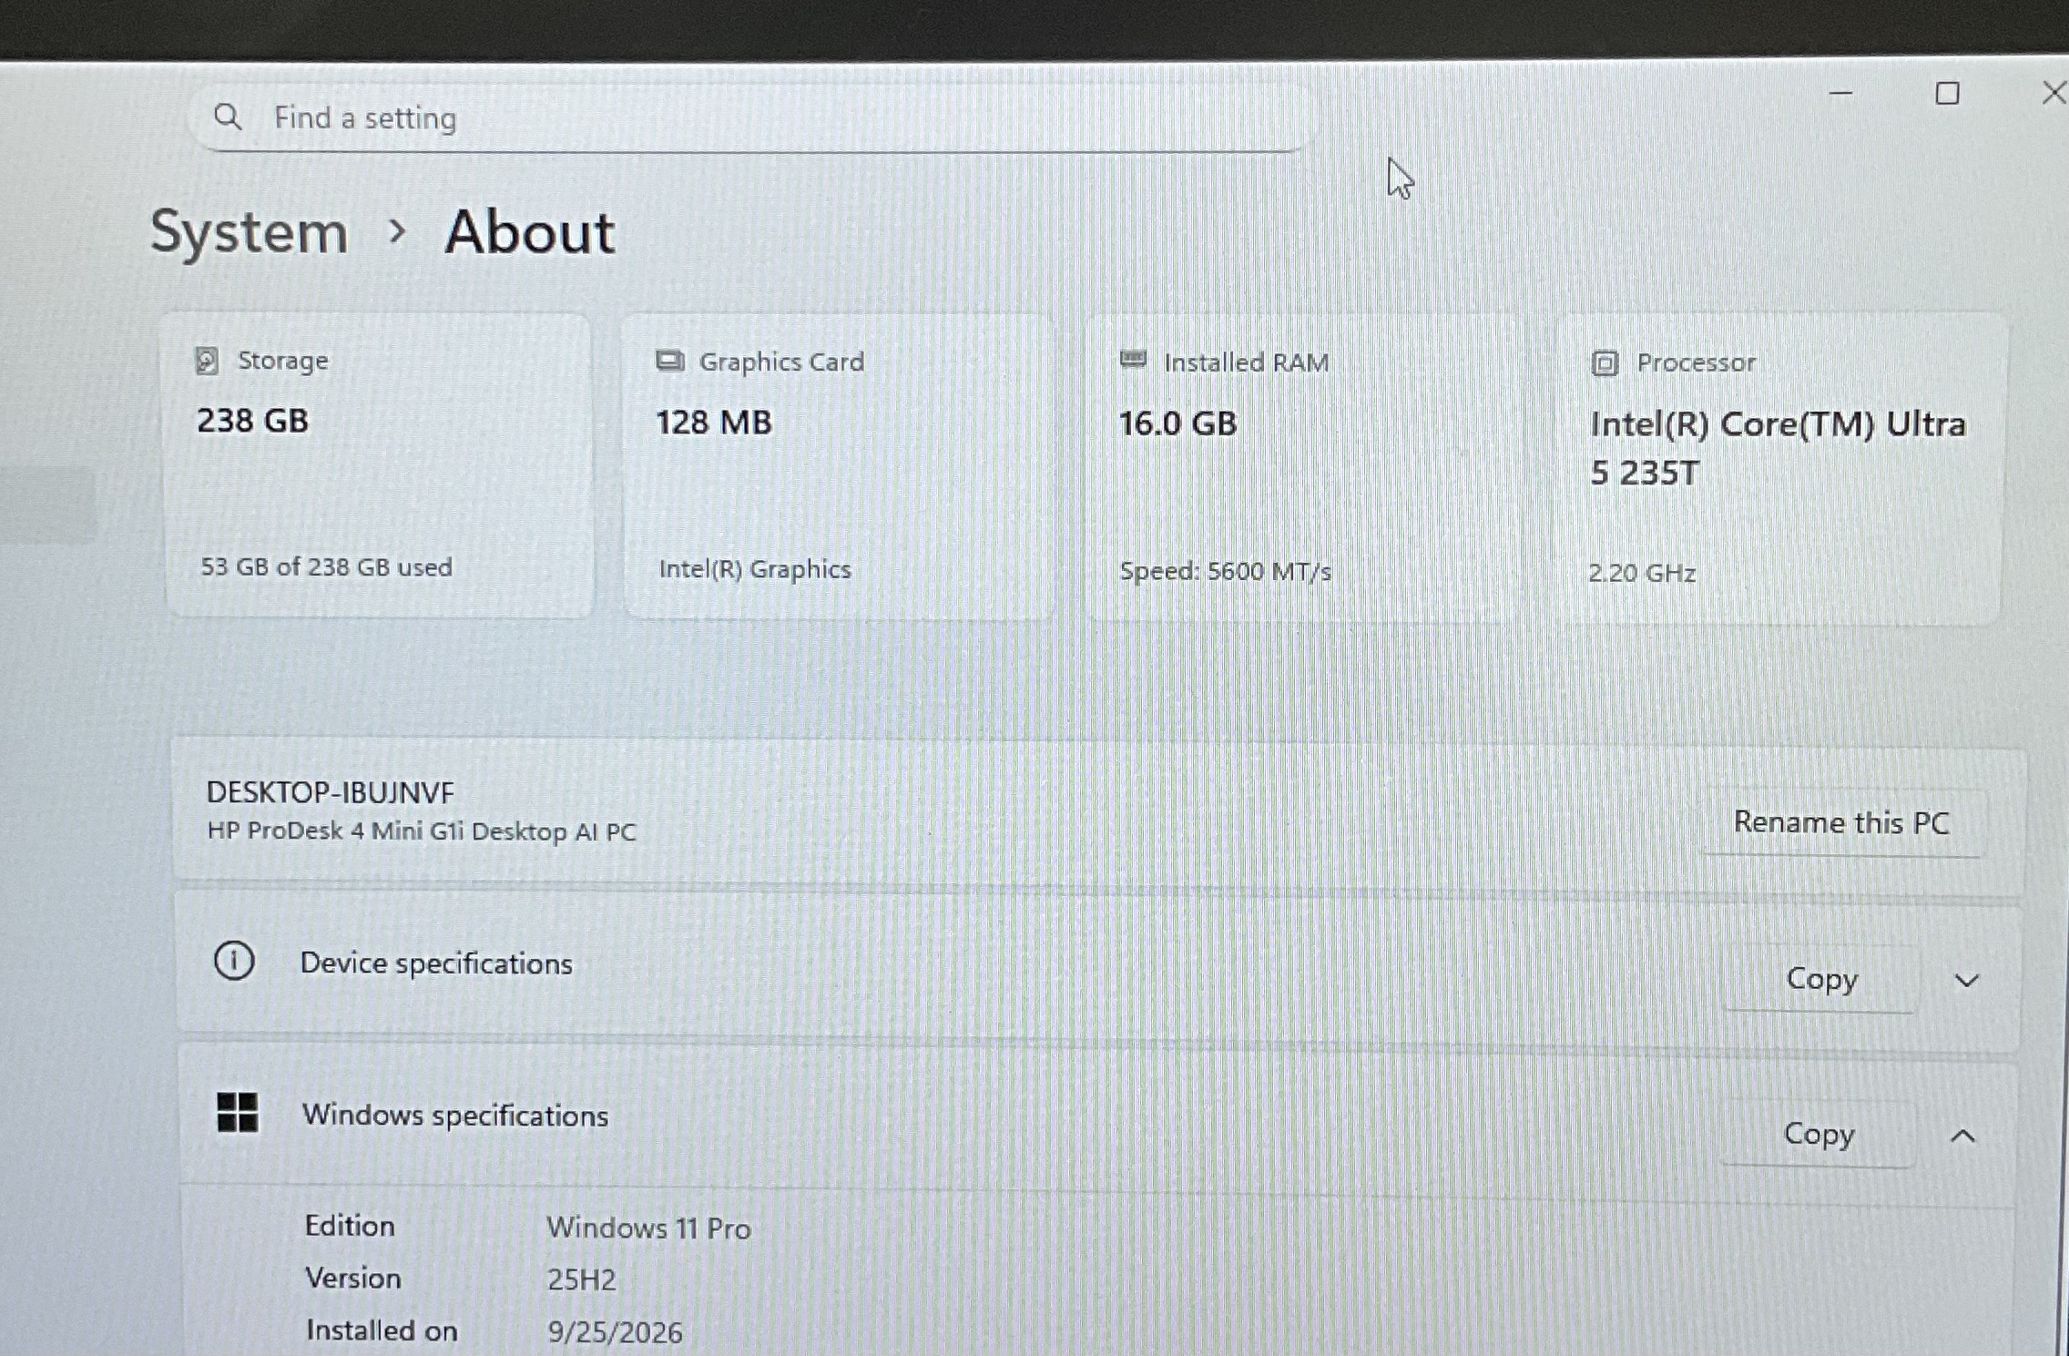Select the Speed: 5600 MT/s text
Image resolution: width=2069 pixels, height=1356 pixels.
(x=1225, y=571)
